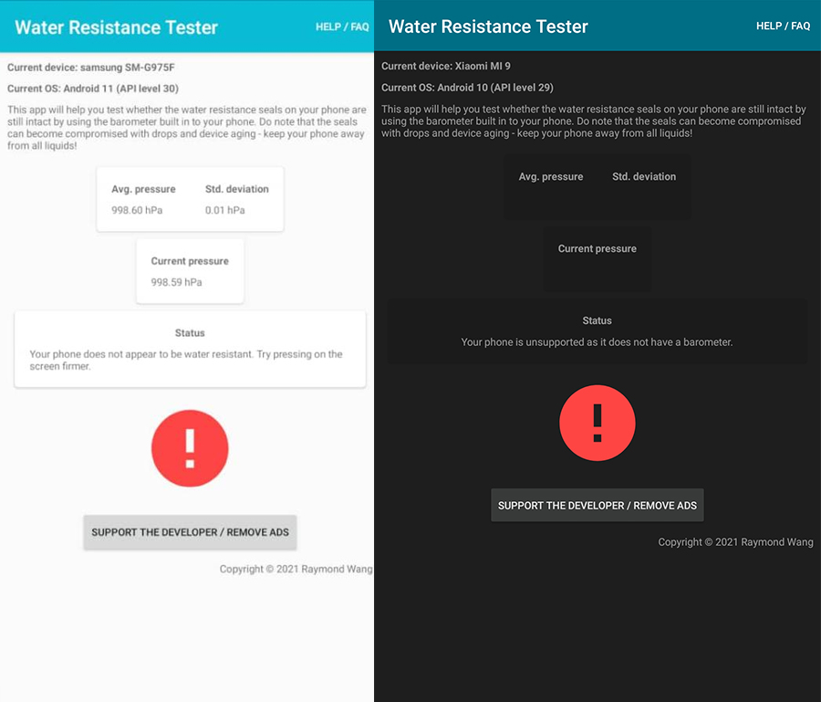821x702 pixels.
Task: Click 'Current device: samsung SM-G975F' text
Action: click(x=91, y=67)
